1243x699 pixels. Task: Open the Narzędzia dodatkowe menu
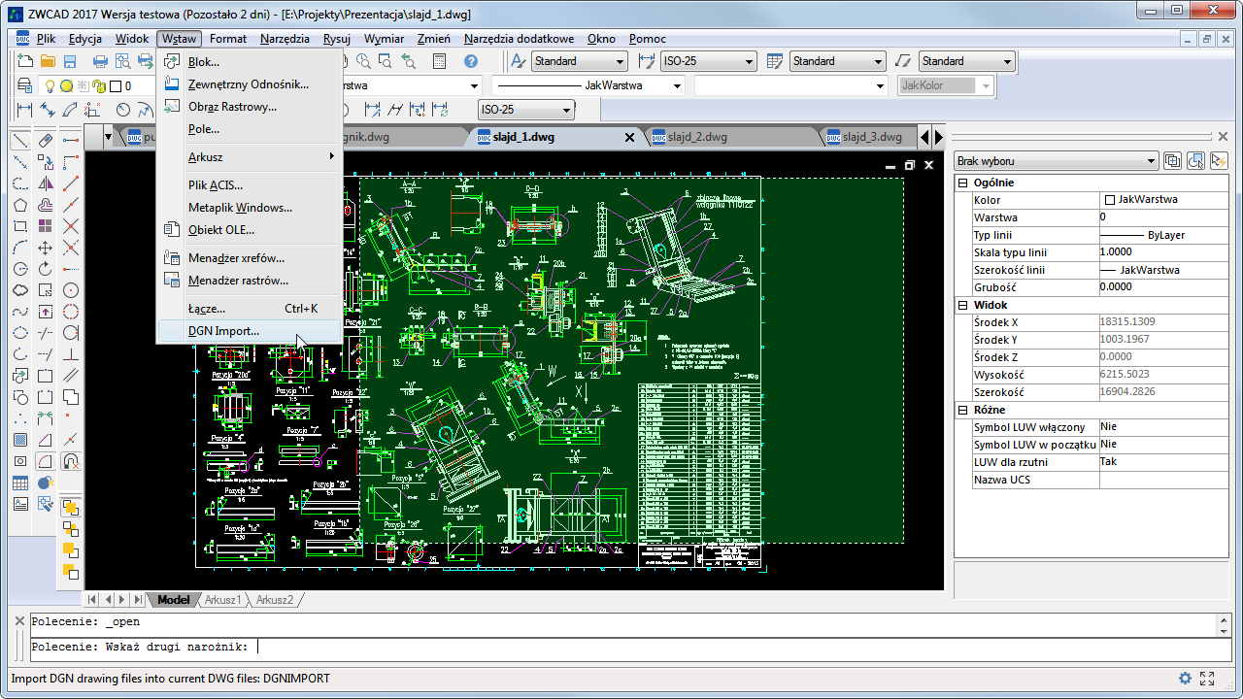click(x=519, y=39)
